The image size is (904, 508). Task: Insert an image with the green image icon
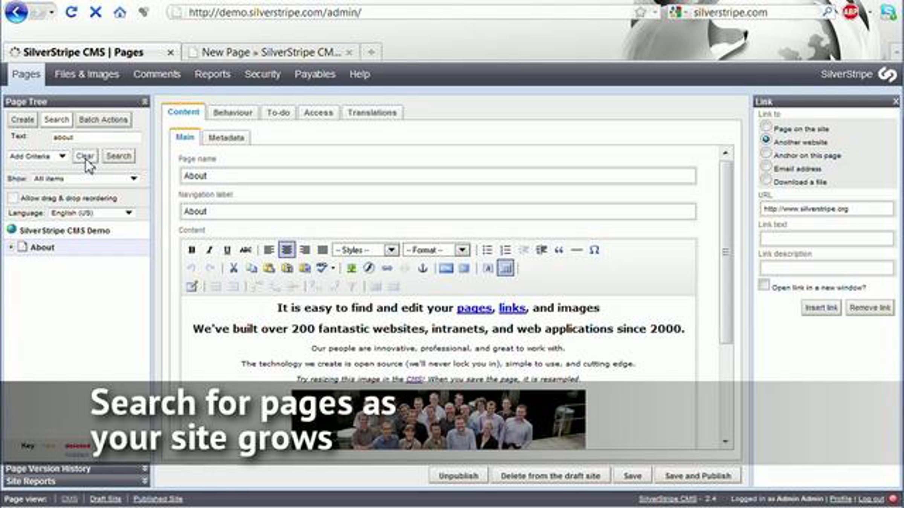(351, 268)
